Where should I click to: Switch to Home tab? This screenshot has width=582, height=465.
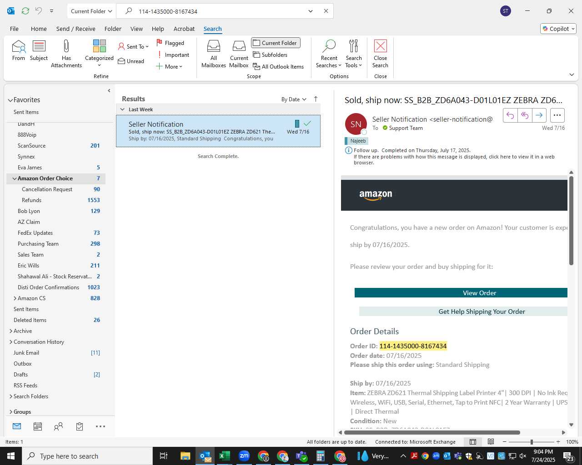39,29
